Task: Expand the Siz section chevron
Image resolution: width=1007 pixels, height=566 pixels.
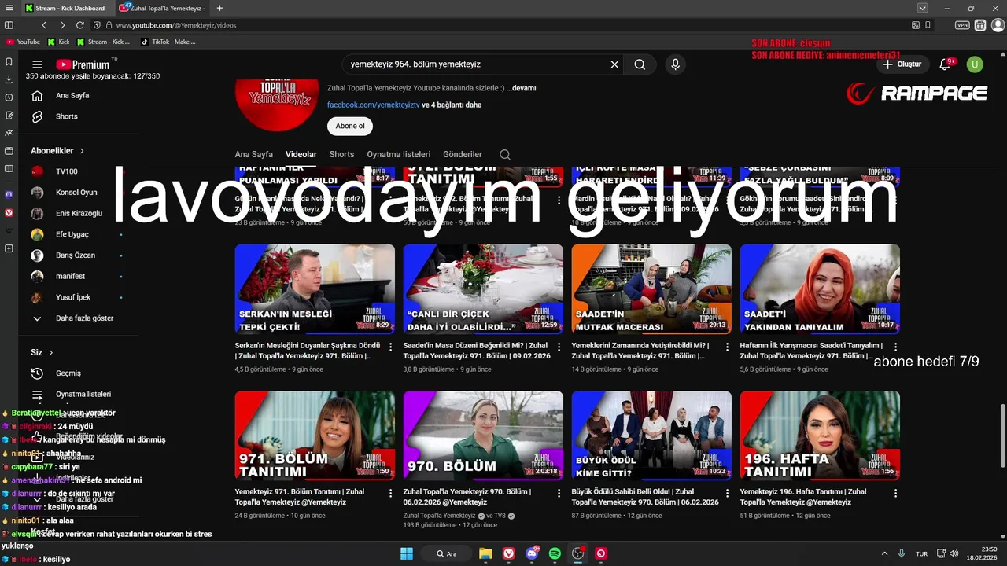Action: click(x=51, y=352)
